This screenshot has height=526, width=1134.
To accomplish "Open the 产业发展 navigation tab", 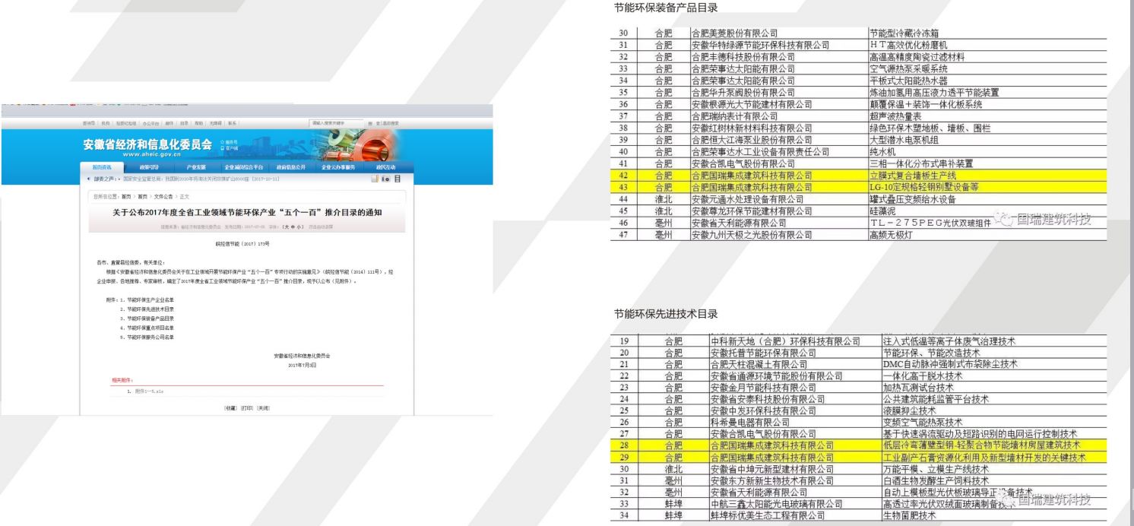I will [x=196, y=167].
